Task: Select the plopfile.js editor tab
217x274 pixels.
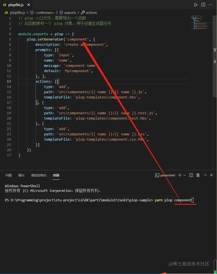Action: pos(16,5)
